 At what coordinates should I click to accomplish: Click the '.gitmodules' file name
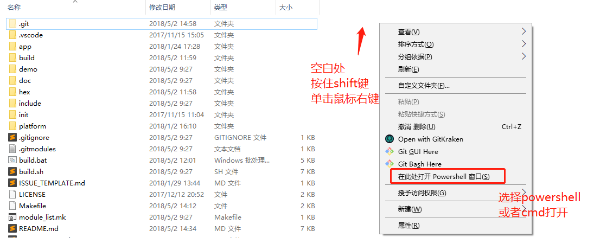pos(37,149)
